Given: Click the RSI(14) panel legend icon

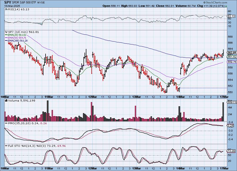Looking at the screenshot, I should click(6, 9).
